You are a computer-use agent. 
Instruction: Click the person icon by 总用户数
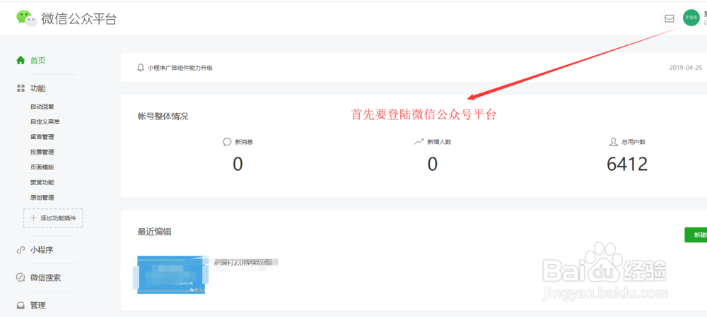613,142
